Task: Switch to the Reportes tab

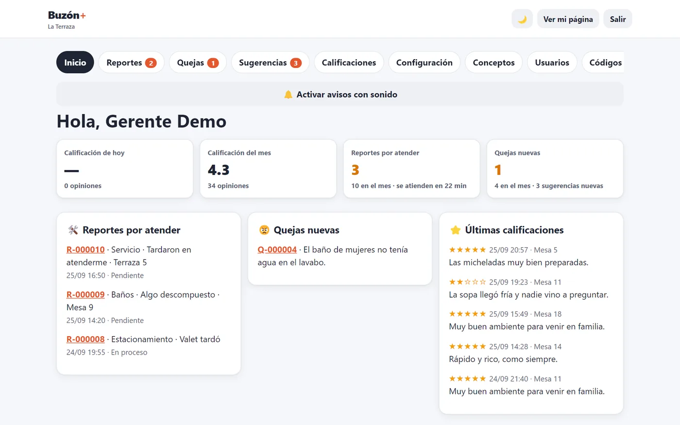Action: 131,62
